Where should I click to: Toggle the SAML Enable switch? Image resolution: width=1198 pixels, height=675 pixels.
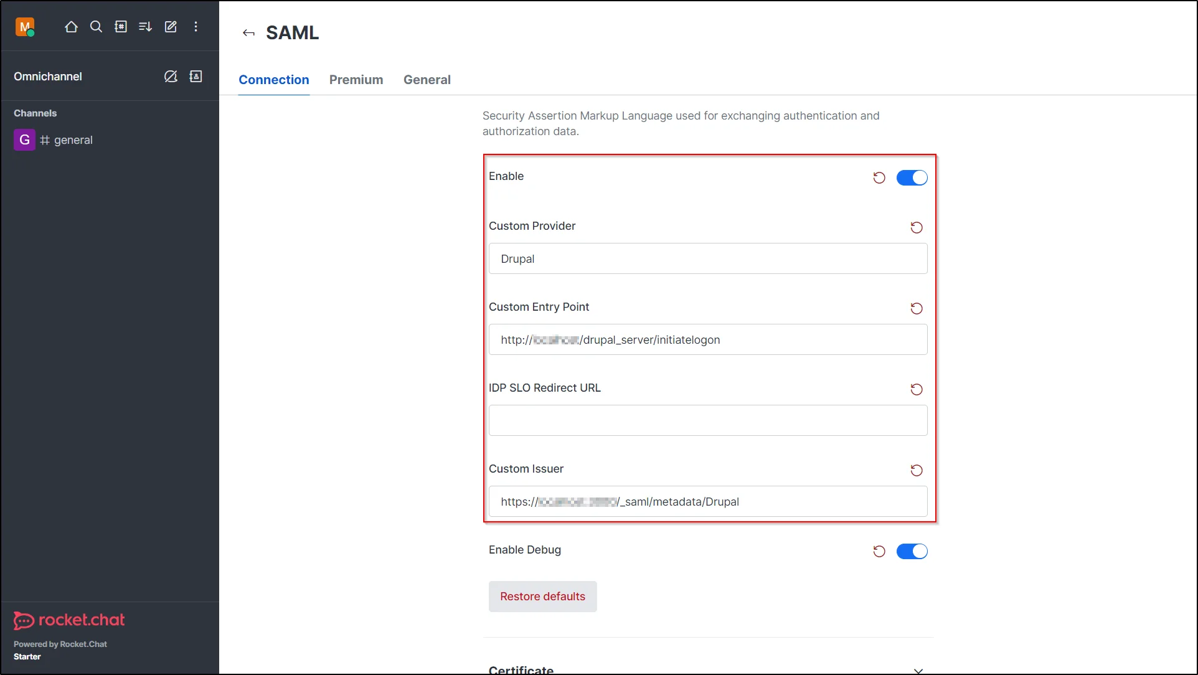(x=912, y=178)
